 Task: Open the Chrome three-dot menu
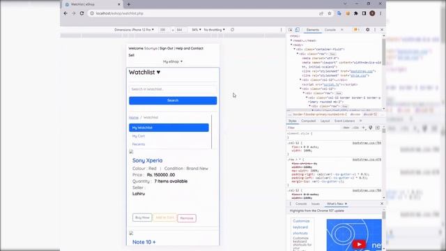380,13
